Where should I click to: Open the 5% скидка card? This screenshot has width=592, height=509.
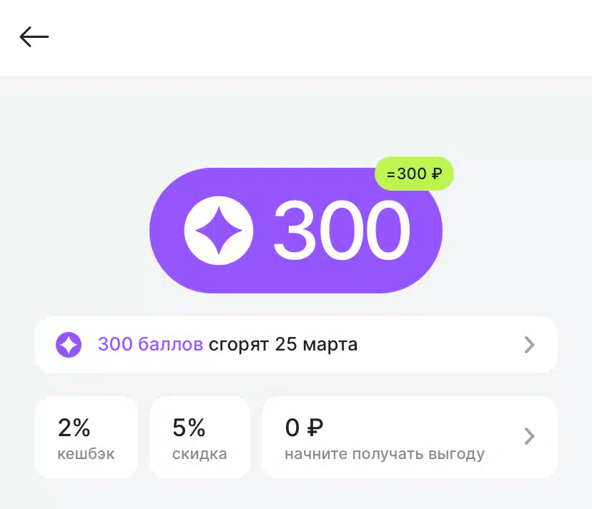tap(200, 437)
